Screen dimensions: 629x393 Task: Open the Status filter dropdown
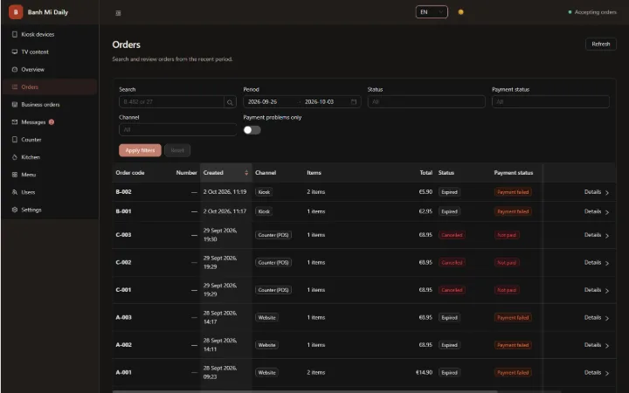pos(426,102)
